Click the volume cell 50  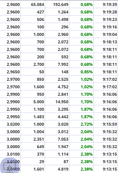(x=33, y=72)
